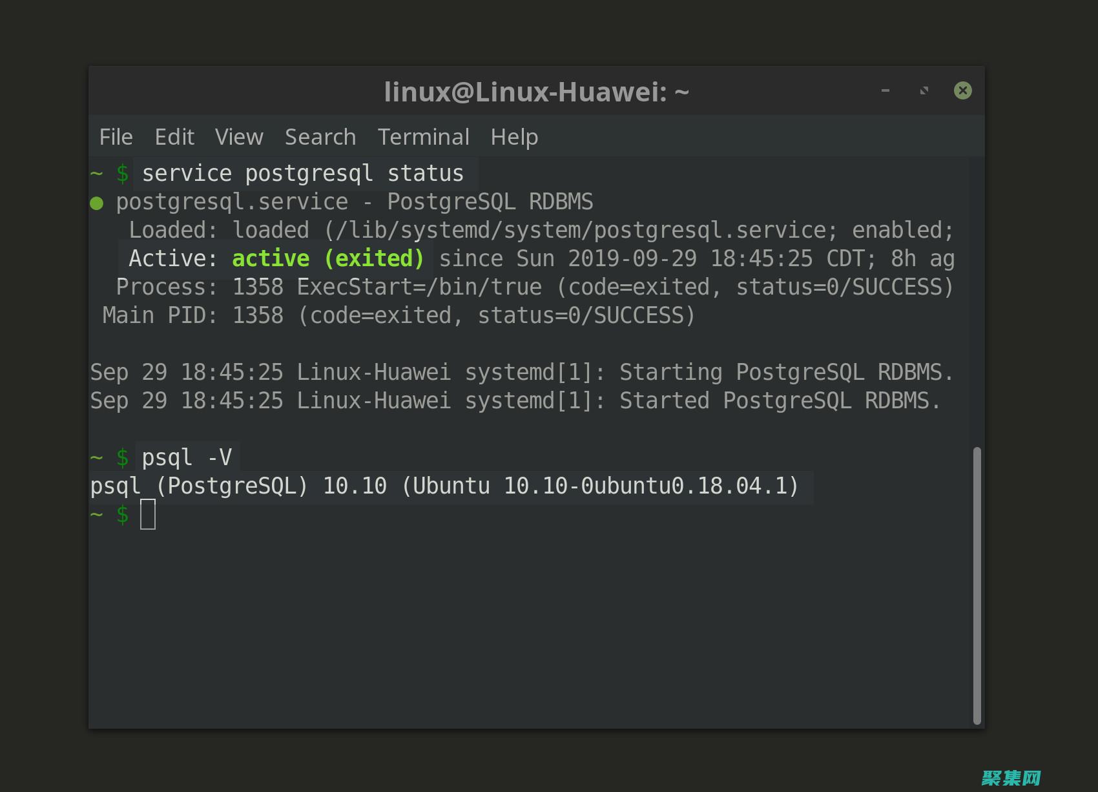Viewport: 1098px width, 792px height.
Task: Maximize the terminal window
Action: [x=924, y=91]
